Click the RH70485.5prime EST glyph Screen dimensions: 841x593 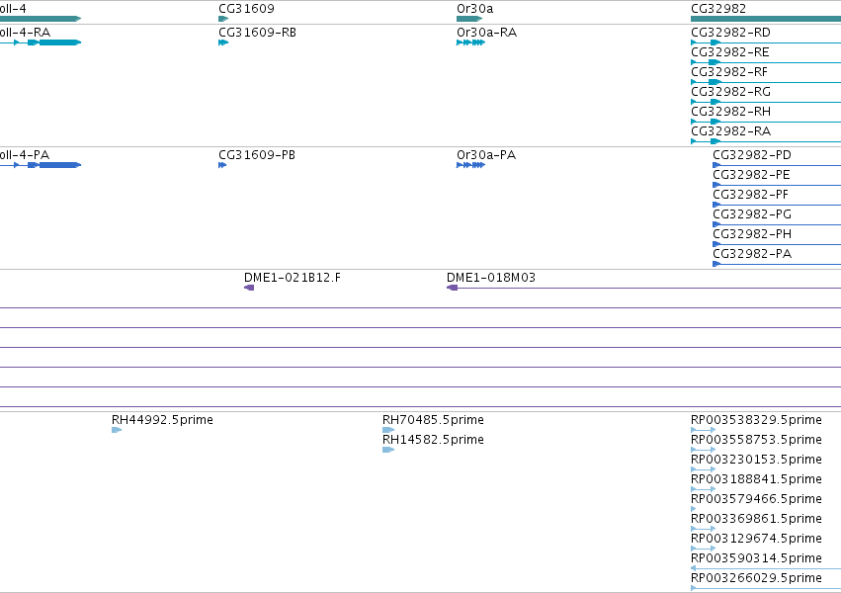pyautogui.click(x=388, y=430)
